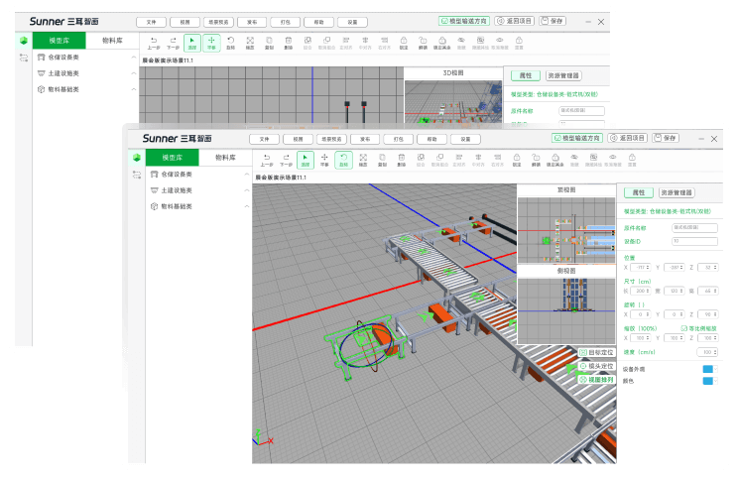Image resolution: width=738 pixels, height=482 pixels.
Task: Toggle the 目标定位 option in viewport
Action: [597, 352]
